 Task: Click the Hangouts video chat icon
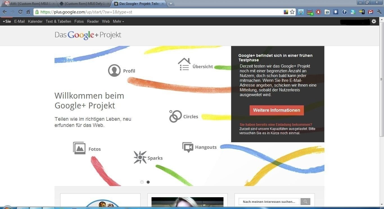188,147
